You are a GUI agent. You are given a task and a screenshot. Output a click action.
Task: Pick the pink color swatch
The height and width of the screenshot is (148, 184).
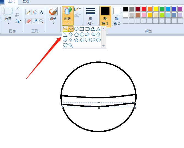[x=144, y=15]
